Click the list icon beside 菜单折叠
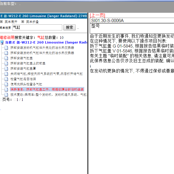Image resolution: width=174 pixels, height=174 pixels. coord(23,22)
